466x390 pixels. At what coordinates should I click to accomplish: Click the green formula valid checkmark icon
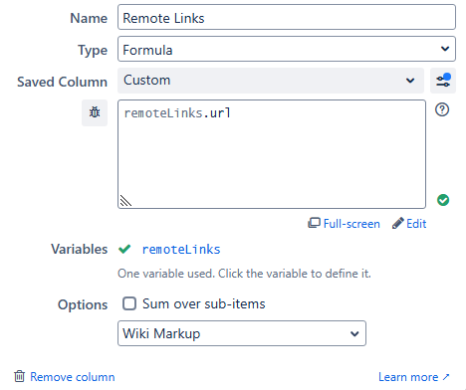443,200
